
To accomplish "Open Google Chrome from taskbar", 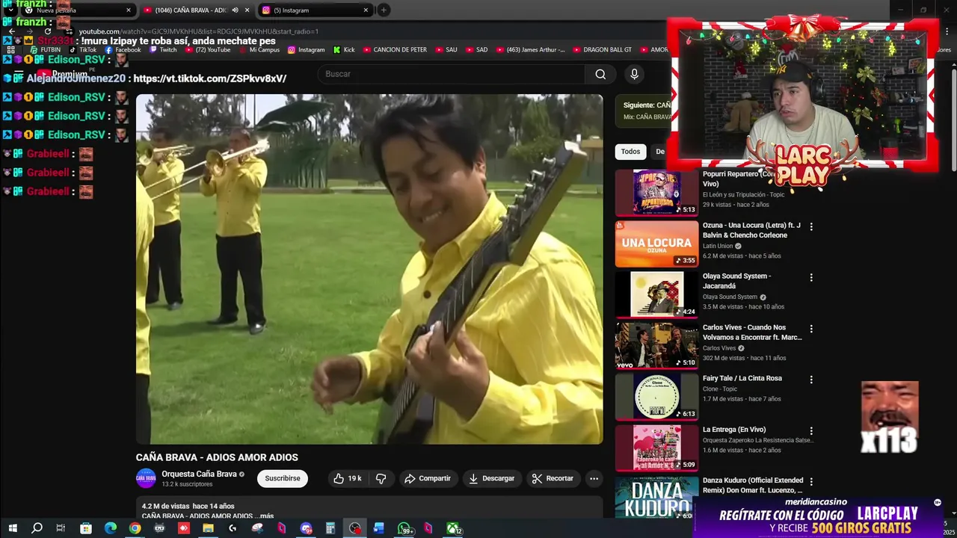I will (135, 528).
